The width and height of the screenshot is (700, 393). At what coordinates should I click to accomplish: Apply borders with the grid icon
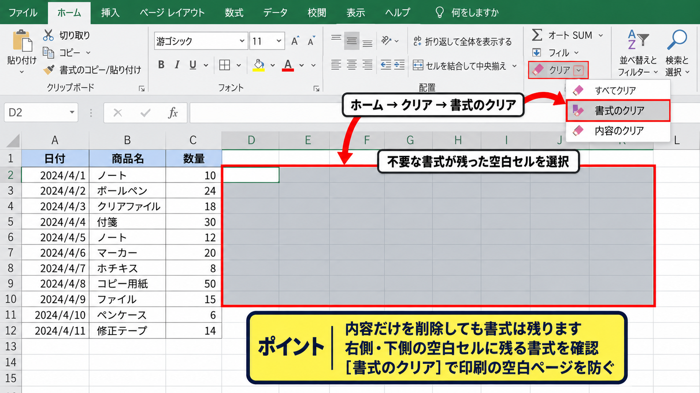(225, 65)
